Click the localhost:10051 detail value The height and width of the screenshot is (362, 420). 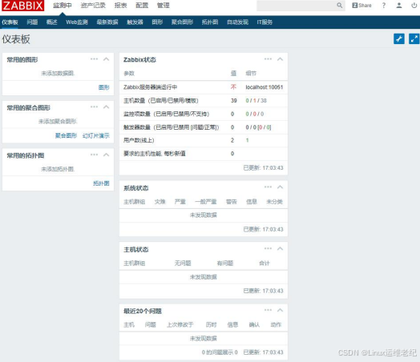tap(265, 87)
